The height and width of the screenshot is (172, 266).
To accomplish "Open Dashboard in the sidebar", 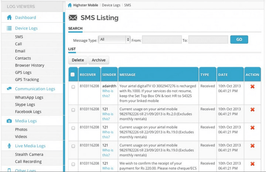I will pyautogui.click(x=25, y=17).
